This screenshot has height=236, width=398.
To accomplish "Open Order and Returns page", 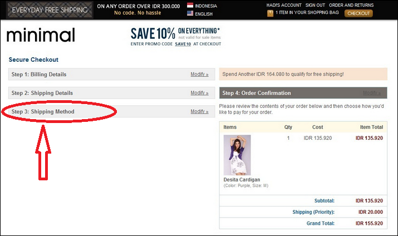I will 351,5.
